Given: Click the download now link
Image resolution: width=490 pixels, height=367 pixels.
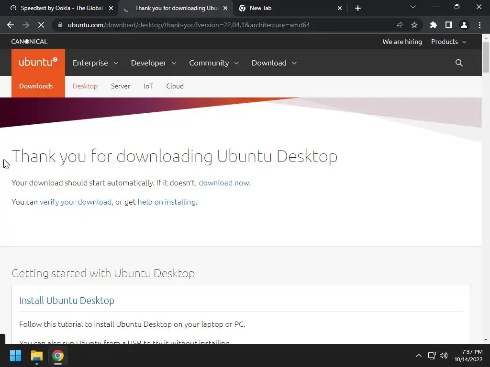Looking at the screenshot, I should tap(224, 183).
